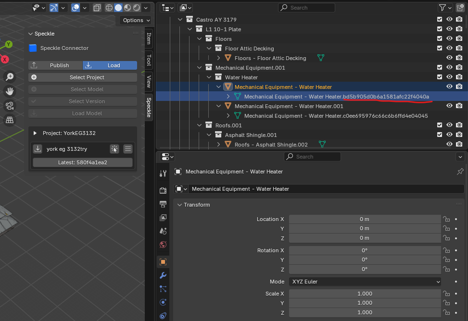The width and height of the screenshot is (468, 321).
Task: Click the outliner filter funnel icon
Action: 443,8
